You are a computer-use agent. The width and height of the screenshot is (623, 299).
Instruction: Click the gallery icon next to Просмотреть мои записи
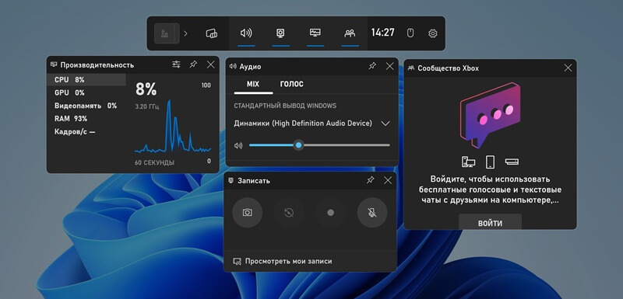pos(238,262)
